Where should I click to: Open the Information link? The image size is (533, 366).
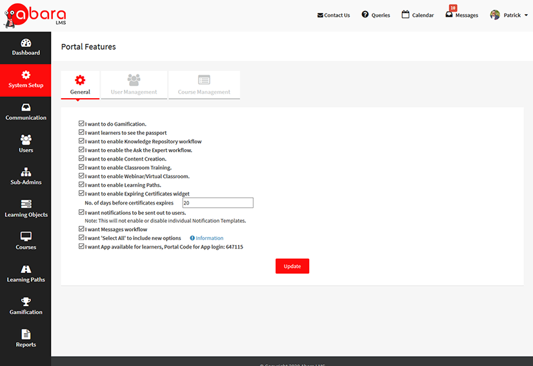[206, 238]
